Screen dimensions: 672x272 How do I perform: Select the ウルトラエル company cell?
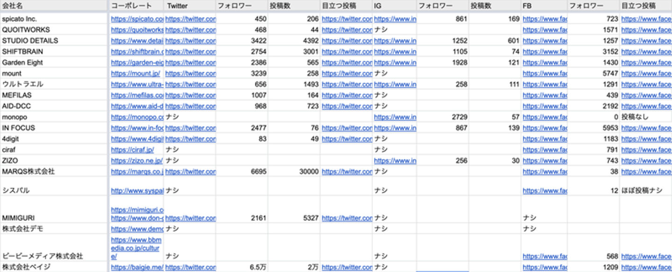pos(54,84)
